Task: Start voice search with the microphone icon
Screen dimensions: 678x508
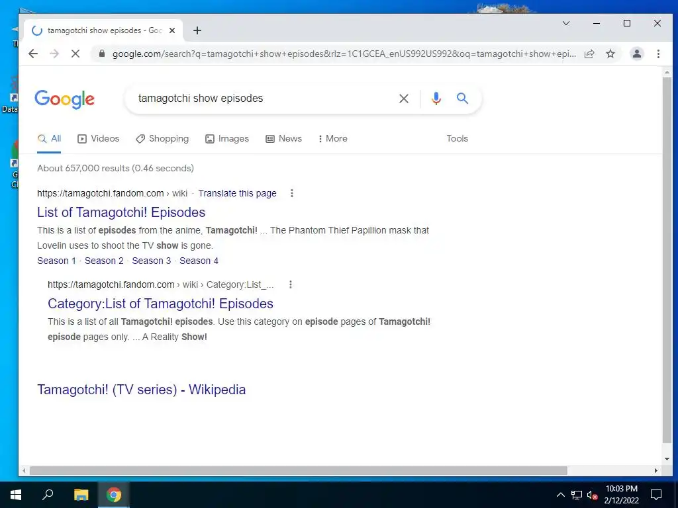Action: [x=436, y=99]
